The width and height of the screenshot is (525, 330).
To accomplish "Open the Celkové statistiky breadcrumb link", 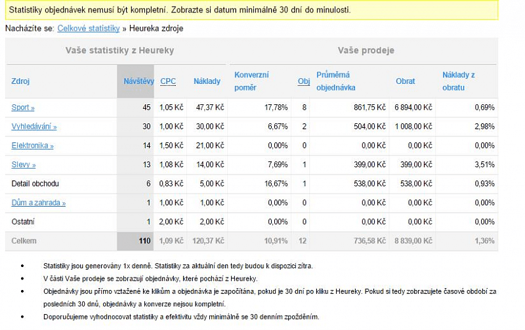I will pyautogui.click(x=89, y=28).
